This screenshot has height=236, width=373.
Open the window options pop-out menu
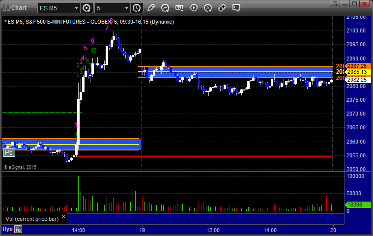click(x=335, y=3)
